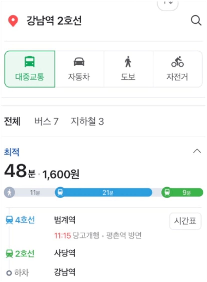Collapse the 최적 route with chevron

197,151
